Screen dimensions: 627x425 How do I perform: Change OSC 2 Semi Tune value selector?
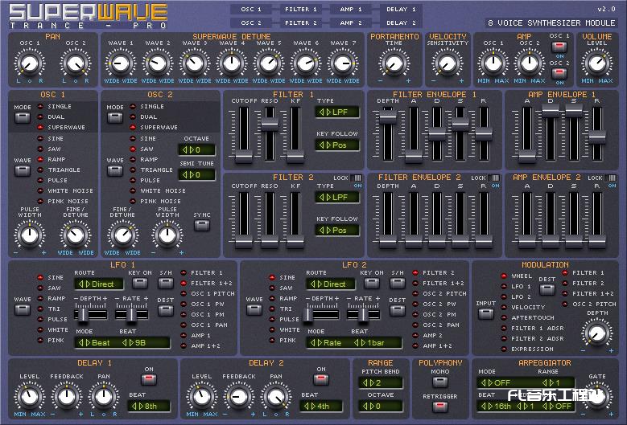196,175
